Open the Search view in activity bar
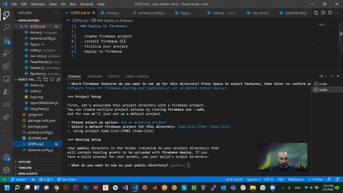343x193 pixels. (x=6, y=27)
